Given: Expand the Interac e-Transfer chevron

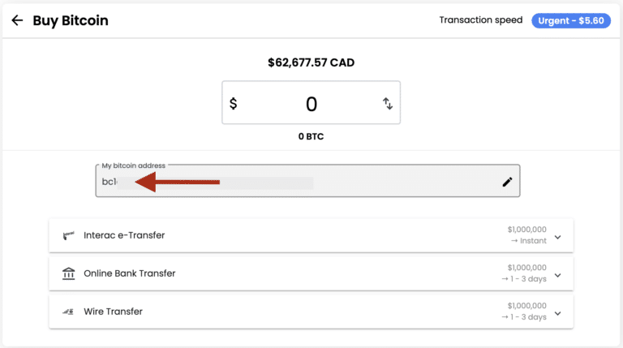Looking at the screenshot, I should [557, 236].
